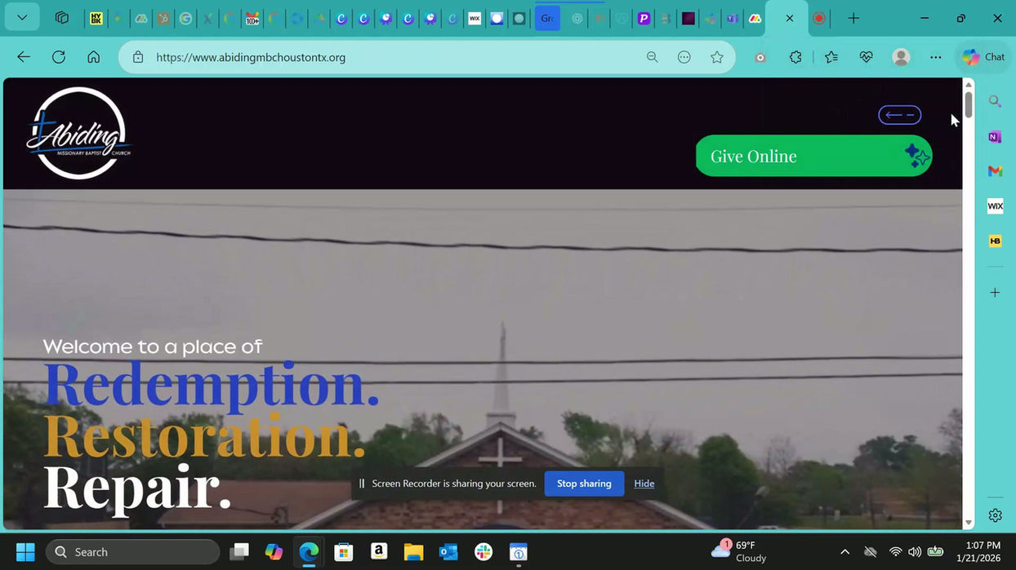Open File Explorer from the taskbar
The width and height of the screenshot is (1016, 570).
tap(413, 552)
